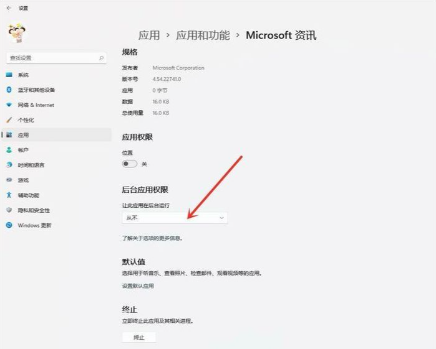Open Windows 更新 icon
This screenshot has width=436, height=349.
pyautogui.click(x=9, y=225)
